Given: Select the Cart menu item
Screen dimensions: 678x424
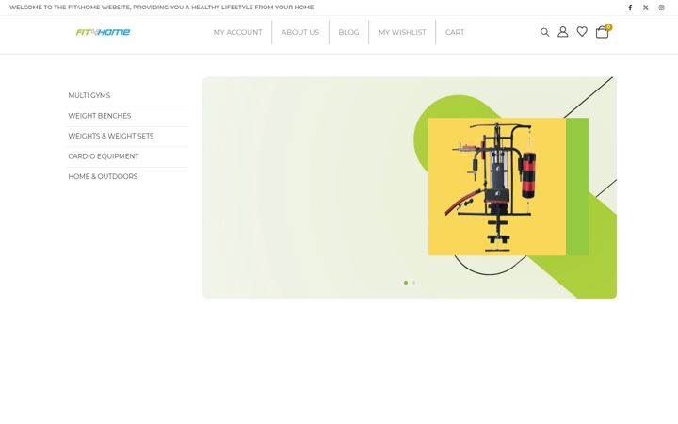Looking at the screenshot, I should click(x=455, y=32).
